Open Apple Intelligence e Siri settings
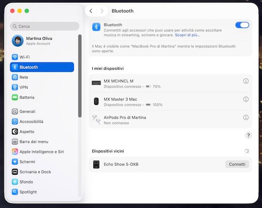 tap(42, 152)
